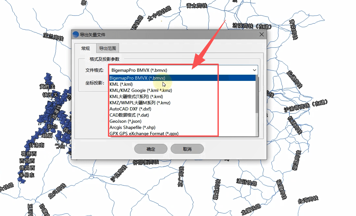Click the 德昌西 station label
The height and width of the screenshot is (216, 356).
27,168
